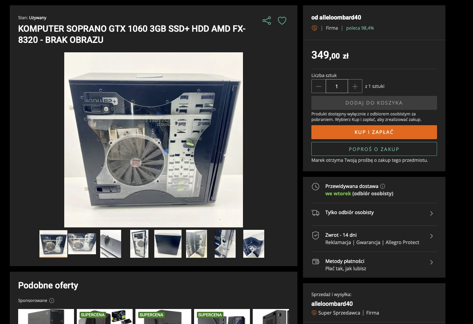The height and width of the screenshot is (324, 473).
Task: Select the second product photo thumbnail
Action: point(82,244)
